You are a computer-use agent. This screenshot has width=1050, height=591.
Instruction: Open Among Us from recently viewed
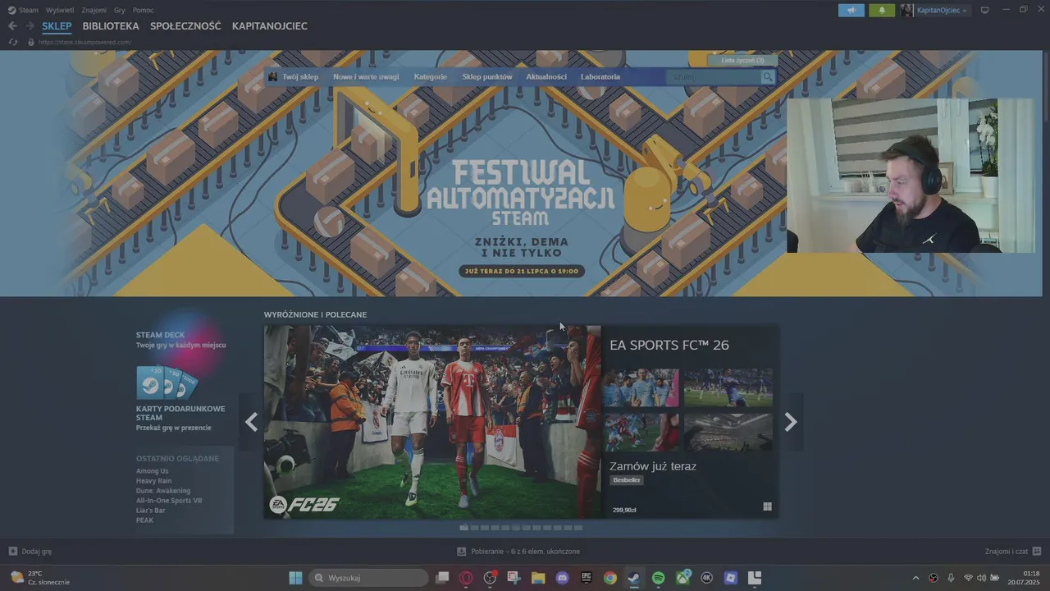coord(152,471)
